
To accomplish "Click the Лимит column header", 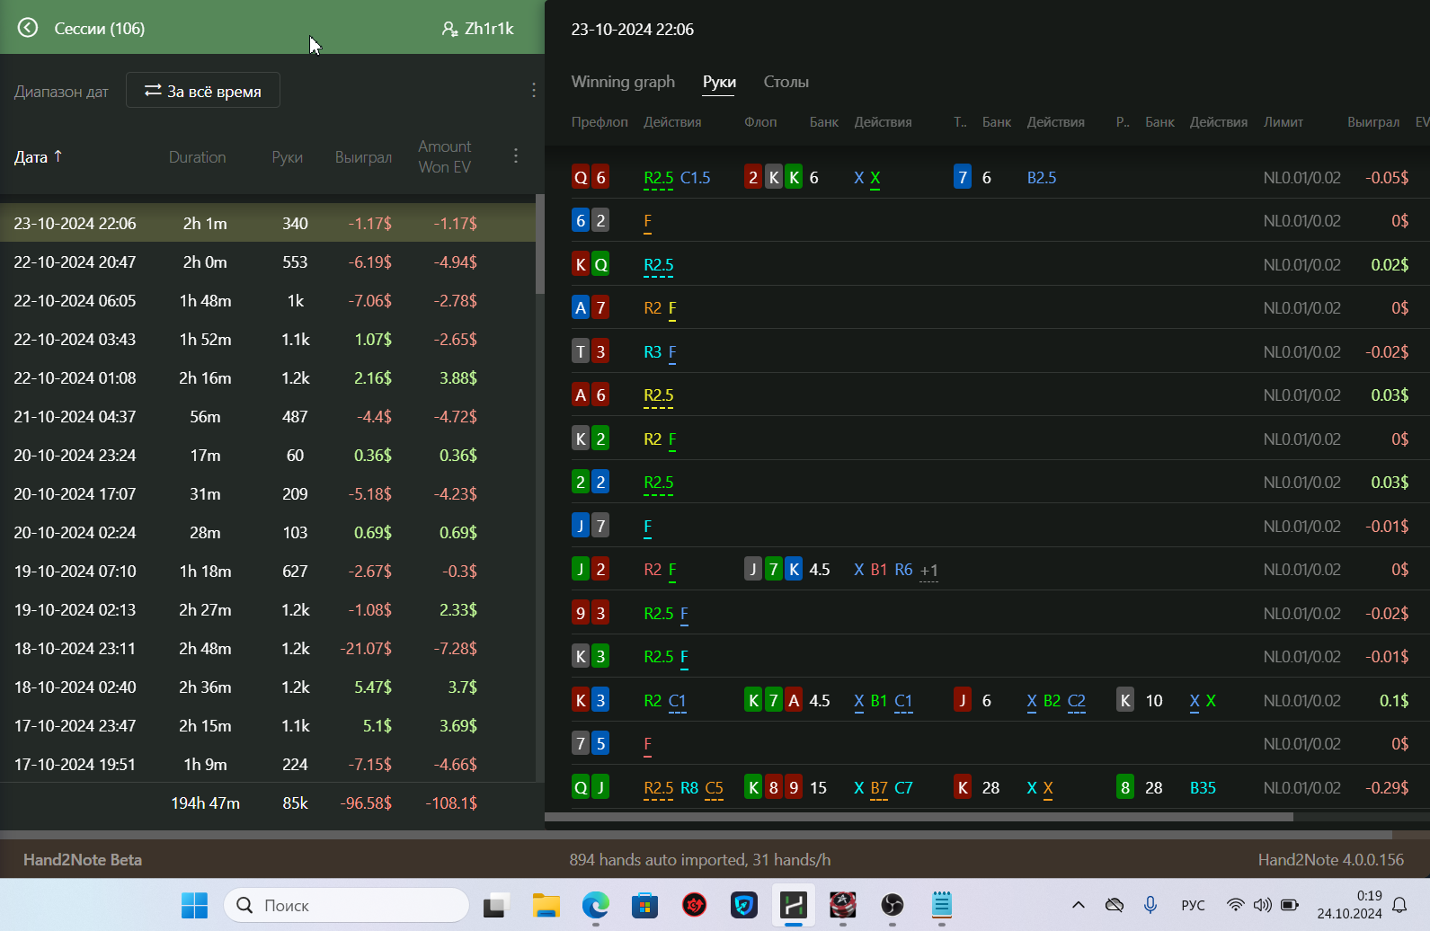I will tap(1283, 121).
